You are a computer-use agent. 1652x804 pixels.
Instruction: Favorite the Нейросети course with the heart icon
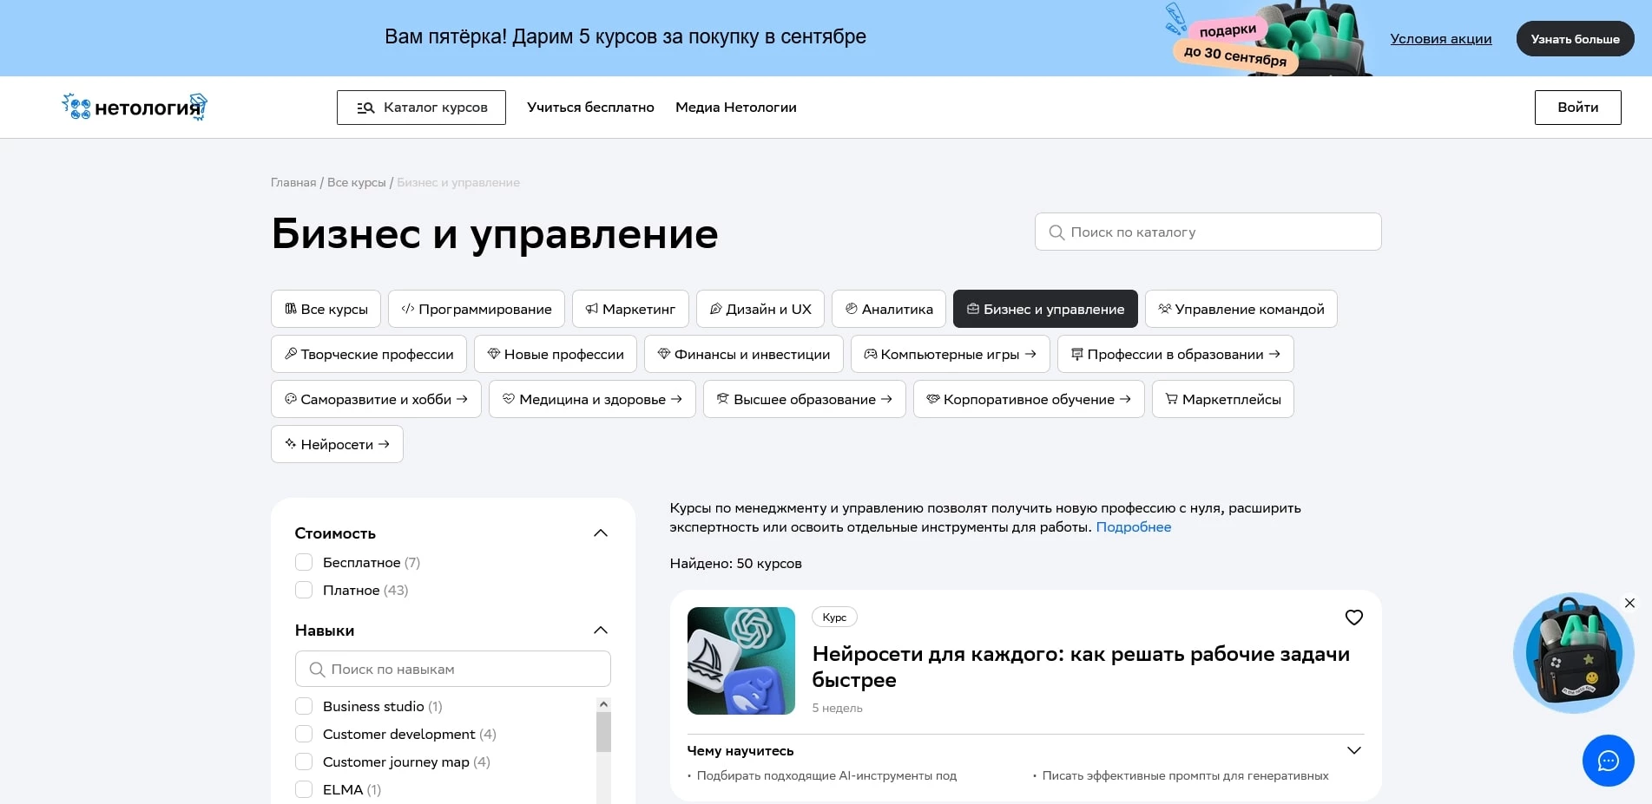1354,618
